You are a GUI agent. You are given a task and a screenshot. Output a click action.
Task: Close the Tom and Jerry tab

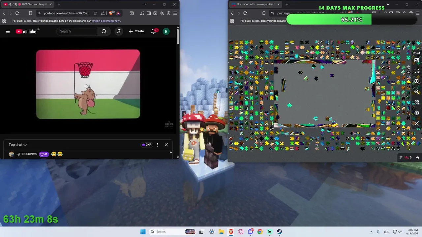click(x=51, y=4)
